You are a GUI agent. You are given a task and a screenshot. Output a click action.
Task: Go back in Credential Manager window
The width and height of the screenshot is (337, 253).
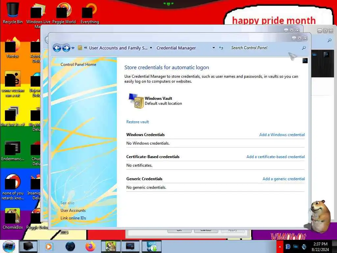click(x=57, y=48)
